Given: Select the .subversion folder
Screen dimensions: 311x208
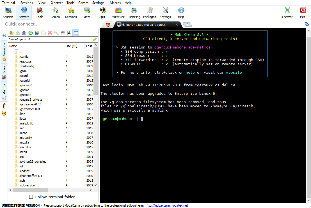Looking at the screenshot, I should [x=27, y=185].
